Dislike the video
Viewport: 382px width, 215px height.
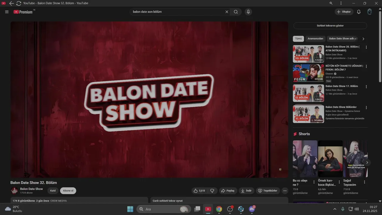[x=212, y=191]
